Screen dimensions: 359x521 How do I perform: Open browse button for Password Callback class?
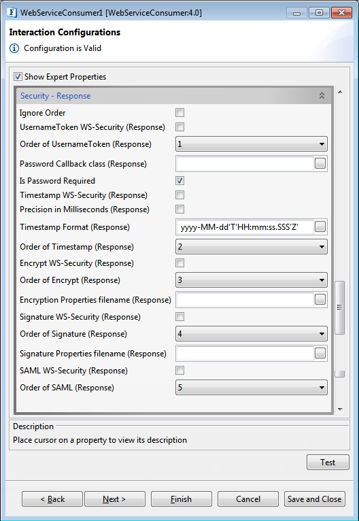320,163
